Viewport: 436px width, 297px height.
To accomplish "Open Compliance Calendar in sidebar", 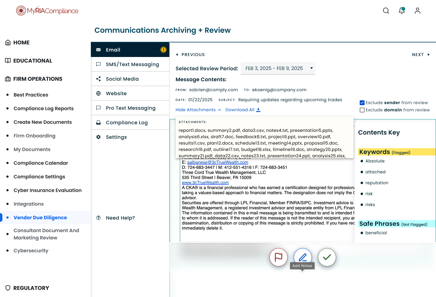I will click(41, 163).
